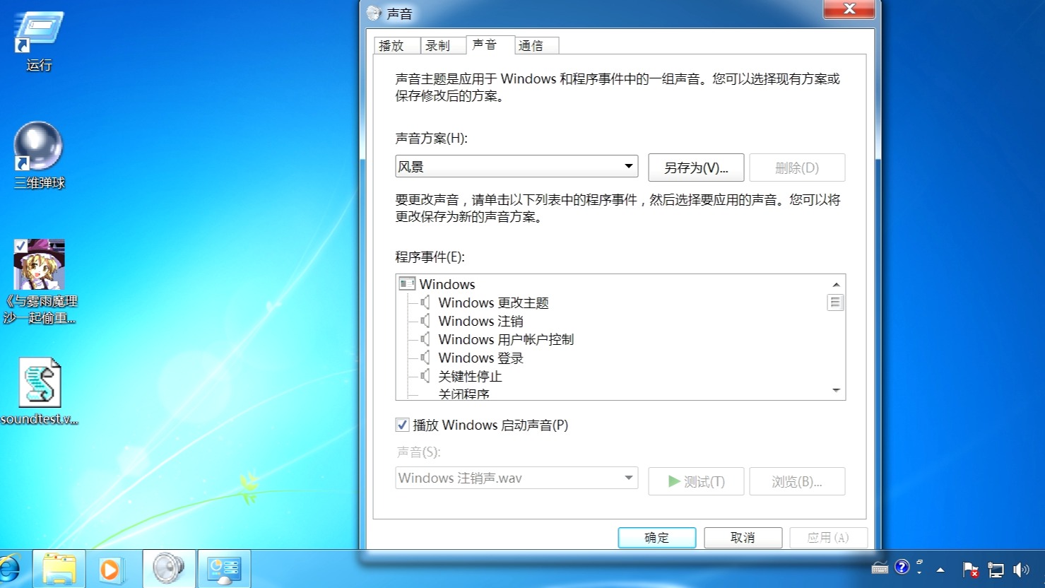Select the 声音 tab
Viewport: 1045px width, 588px height.
click(490, 44)
